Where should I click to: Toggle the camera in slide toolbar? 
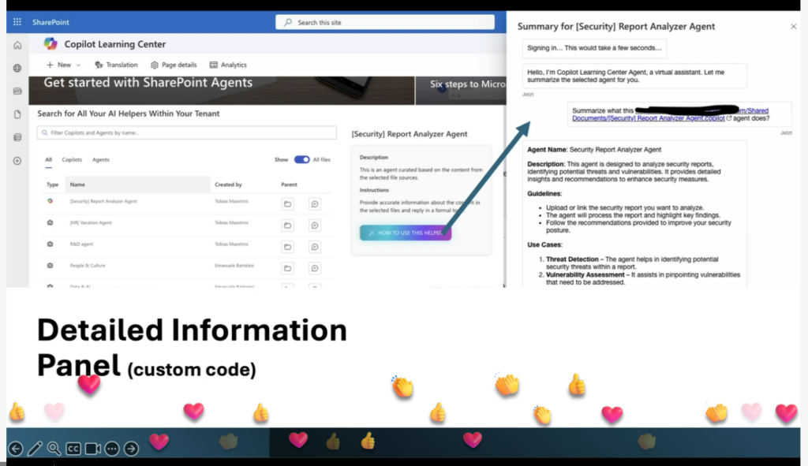[93, 449]
